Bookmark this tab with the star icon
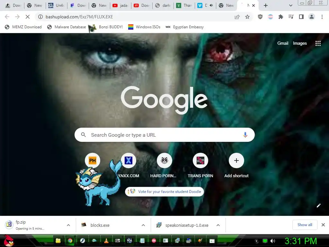This screenshot has width=329, height=247. tap(247, 17)
